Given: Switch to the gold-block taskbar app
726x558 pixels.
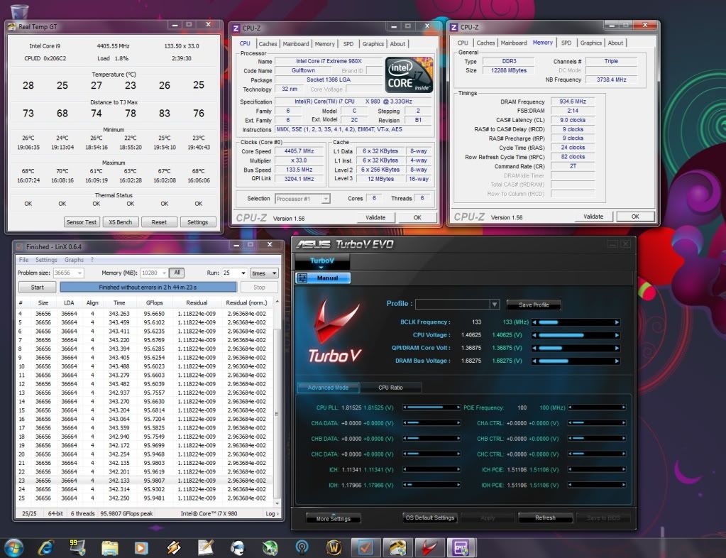Looking at the screenshot, I should point(397,548).
